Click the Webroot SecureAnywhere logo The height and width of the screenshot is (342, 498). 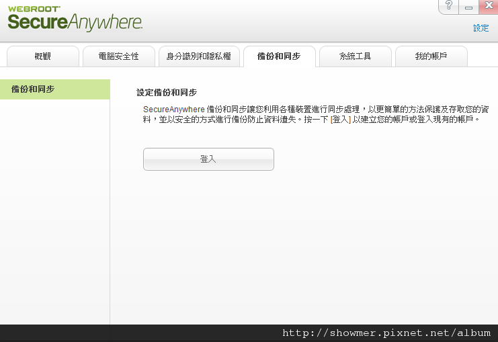pos(75,19)
